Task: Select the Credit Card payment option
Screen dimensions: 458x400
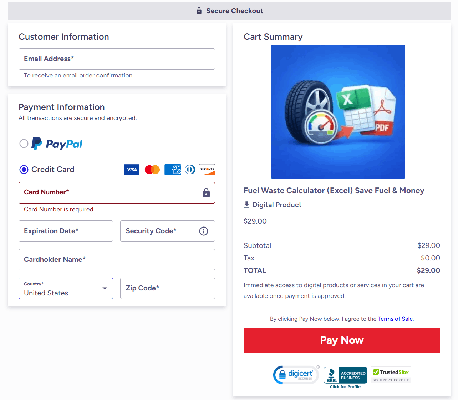Action: 24,170
